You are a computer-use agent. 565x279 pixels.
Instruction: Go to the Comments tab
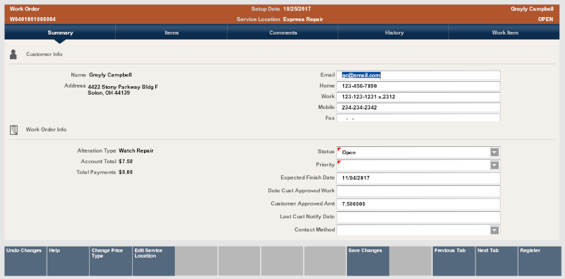[283, 32]
